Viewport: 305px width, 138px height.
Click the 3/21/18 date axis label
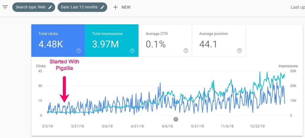tap(77, 126)
